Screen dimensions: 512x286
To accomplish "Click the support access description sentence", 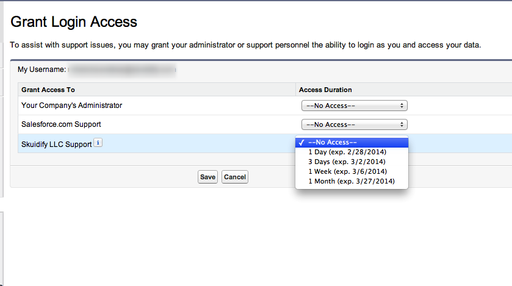I will coord(245,45).
